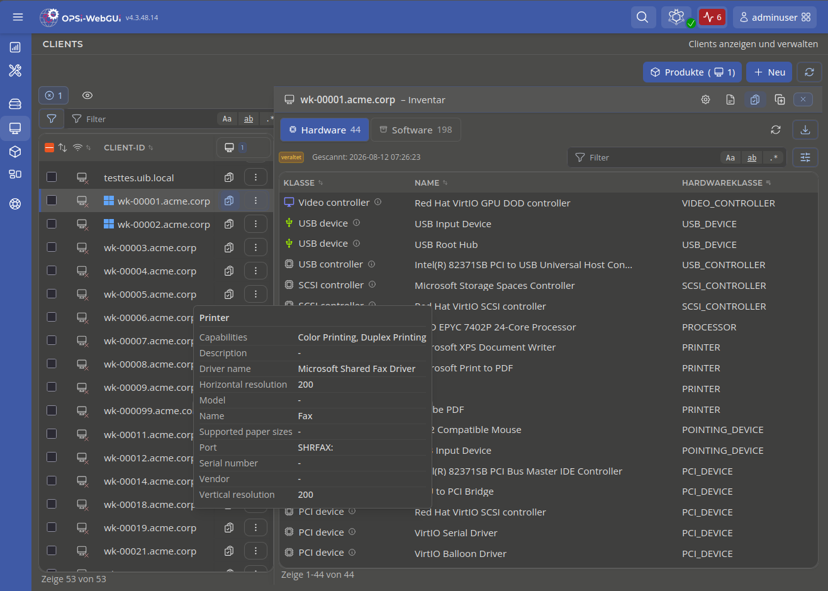Viewport: 828px width, 591px height.
Task: Open inventory icon for testtes.uib.local
Action: (x=229, y=177)
